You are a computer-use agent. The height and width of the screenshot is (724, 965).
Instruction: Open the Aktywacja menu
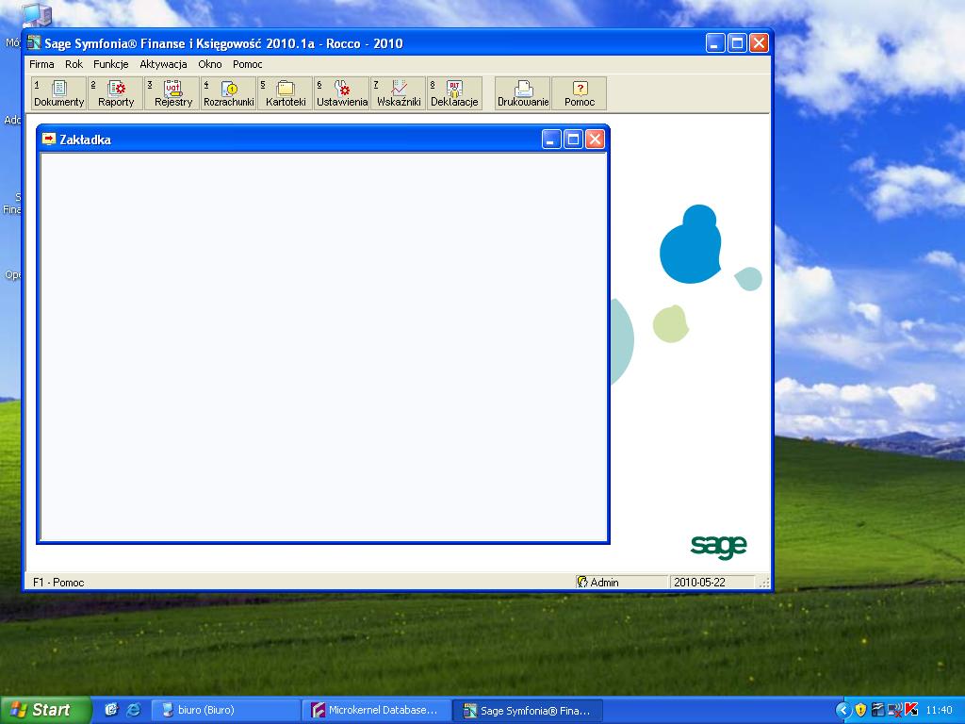click(163, 64)
